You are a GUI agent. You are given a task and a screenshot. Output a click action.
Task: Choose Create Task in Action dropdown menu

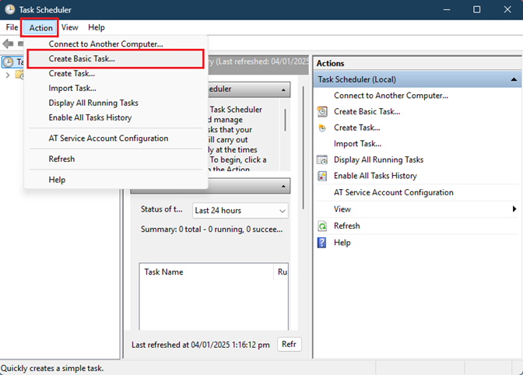tap(115, 73)
